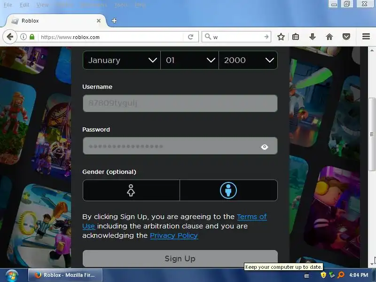Bookmark this page with the star icon
This screenshot has width=376, height=282.
(x=281, y=37)
